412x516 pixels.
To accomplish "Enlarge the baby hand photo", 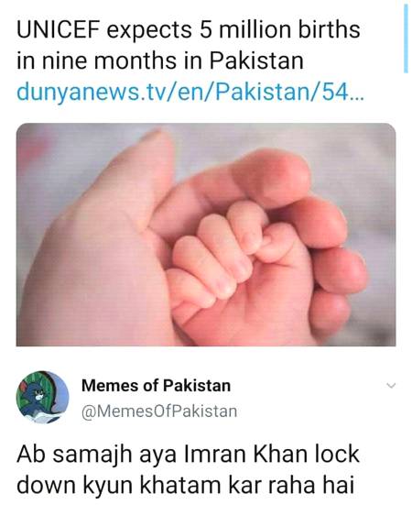I will 206,235.
